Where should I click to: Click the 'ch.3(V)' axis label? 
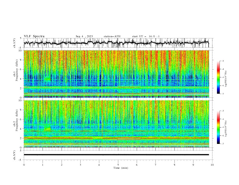pos(14,155)
